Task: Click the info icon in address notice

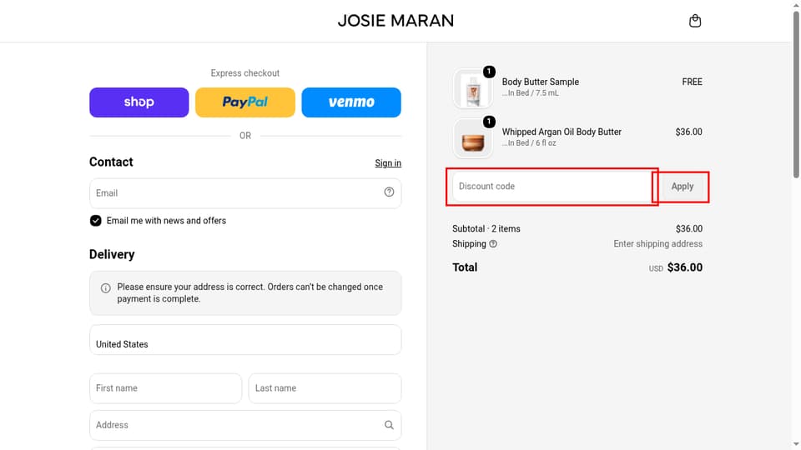Action: [106, 288]
